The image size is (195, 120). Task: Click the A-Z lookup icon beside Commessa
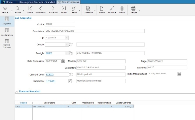coord(71,81)
